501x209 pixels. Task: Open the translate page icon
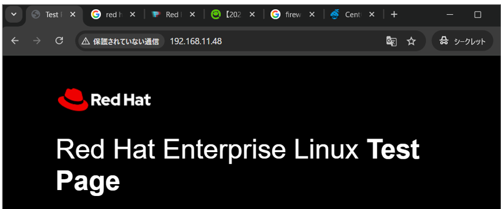pyautogui.click(x=391, y=41)
